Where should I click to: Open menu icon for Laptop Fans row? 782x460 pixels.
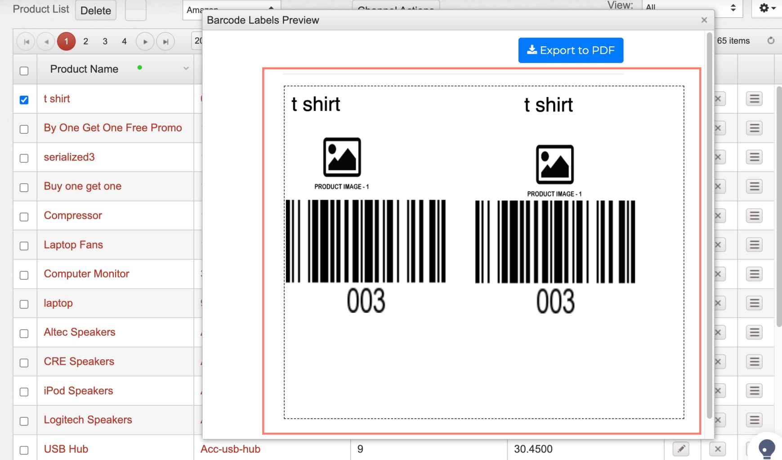pos(754,244)
